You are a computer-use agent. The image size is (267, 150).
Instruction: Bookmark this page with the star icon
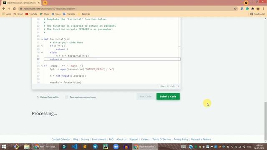tap(235, 9)
